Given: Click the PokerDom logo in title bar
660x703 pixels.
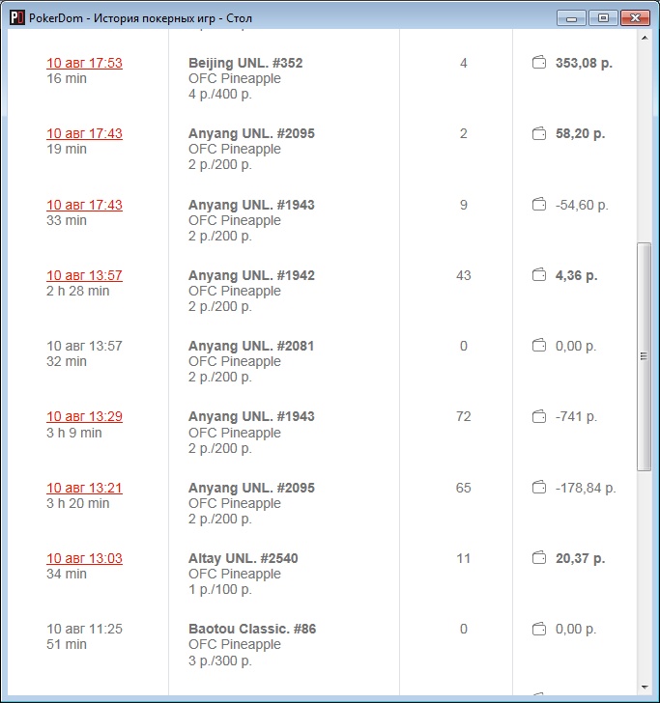Looking at the screenshot, I should coord(16,18).
